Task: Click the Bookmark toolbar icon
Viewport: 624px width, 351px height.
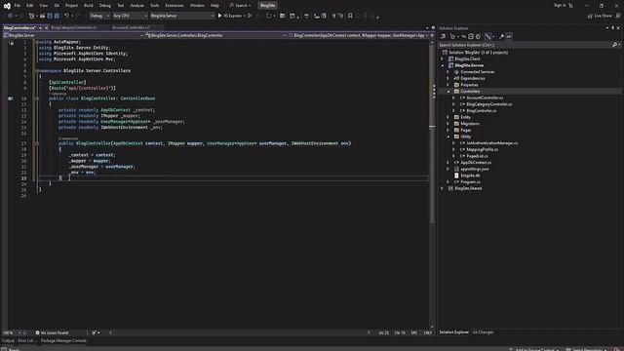Action: point(350,16)
